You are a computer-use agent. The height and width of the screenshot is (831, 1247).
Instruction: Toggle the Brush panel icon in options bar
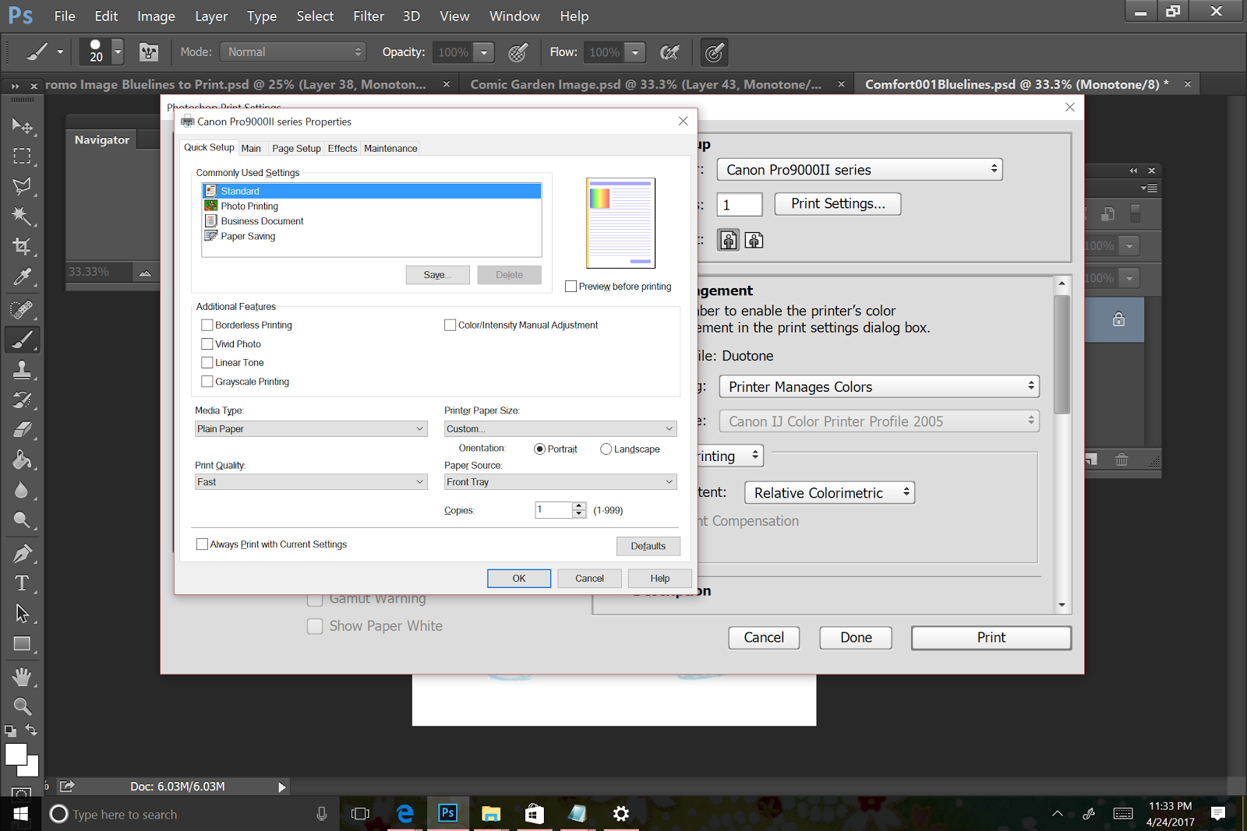148,52
